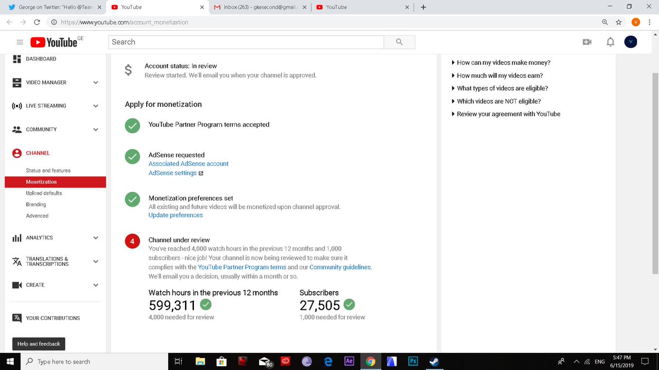659x370 pixels.
Task: Open the YouTube hamburger guide menu
Action: 20,42
